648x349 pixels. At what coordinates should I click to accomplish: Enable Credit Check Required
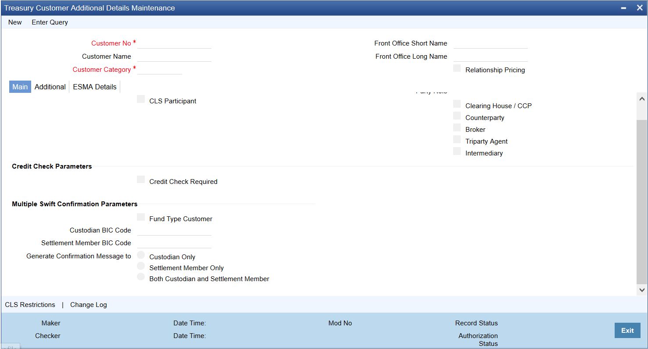point(141,180)
